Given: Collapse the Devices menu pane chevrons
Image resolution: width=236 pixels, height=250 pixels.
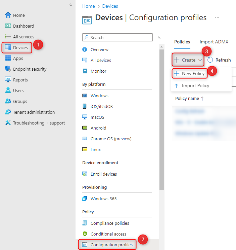Looking at the screenshot, I should (159, 37).
